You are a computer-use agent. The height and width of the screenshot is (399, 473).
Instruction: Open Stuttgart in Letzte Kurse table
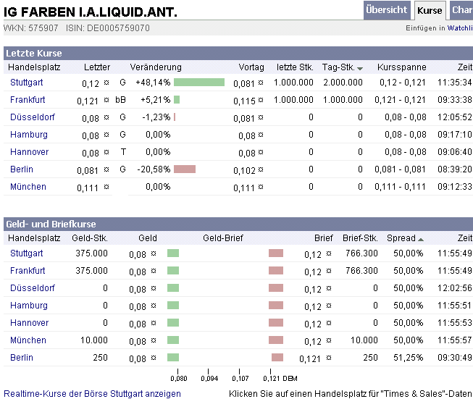point(27,83)
